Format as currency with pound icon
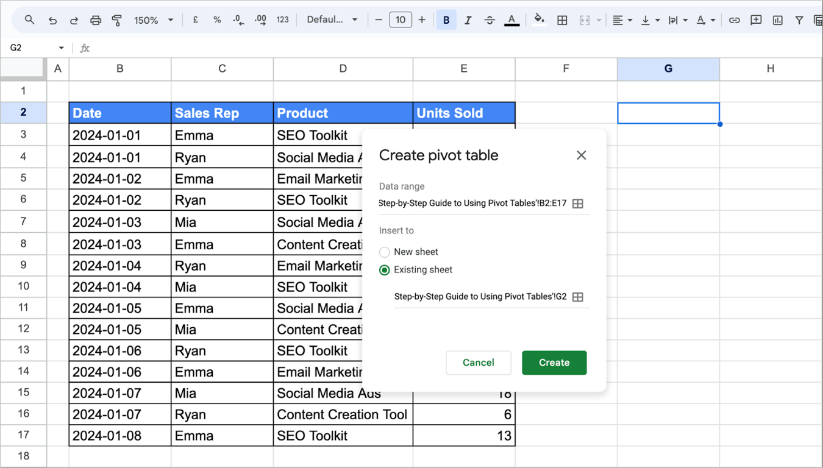Screen dimensions: 823x468 coord(196,20)
